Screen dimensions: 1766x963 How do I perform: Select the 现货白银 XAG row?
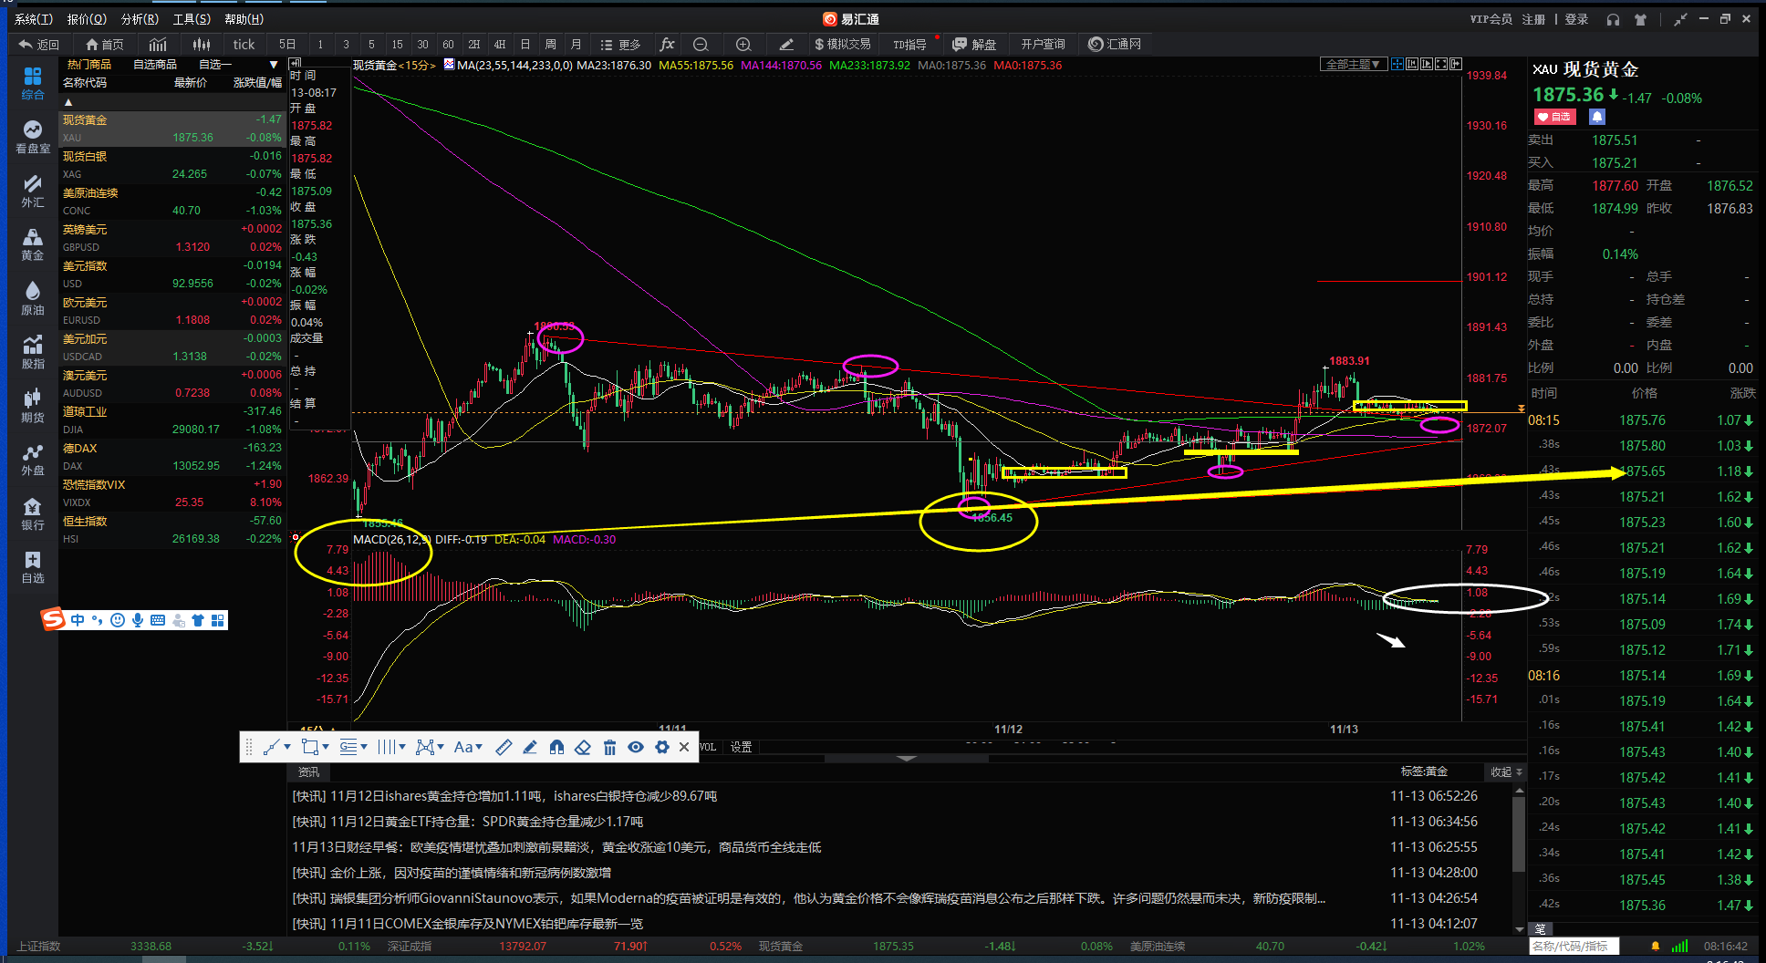pyautogui.click(x=172, y=165)
